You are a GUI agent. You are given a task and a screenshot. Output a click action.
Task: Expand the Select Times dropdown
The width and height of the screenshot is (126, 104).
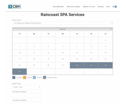click(x=26, y=87)
